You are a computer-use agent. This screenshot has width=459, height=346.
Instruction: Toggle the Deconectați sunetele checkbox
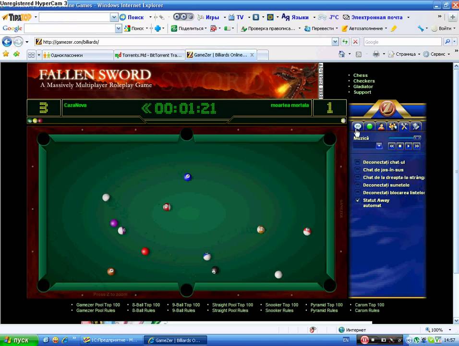(x=357, y=185)
